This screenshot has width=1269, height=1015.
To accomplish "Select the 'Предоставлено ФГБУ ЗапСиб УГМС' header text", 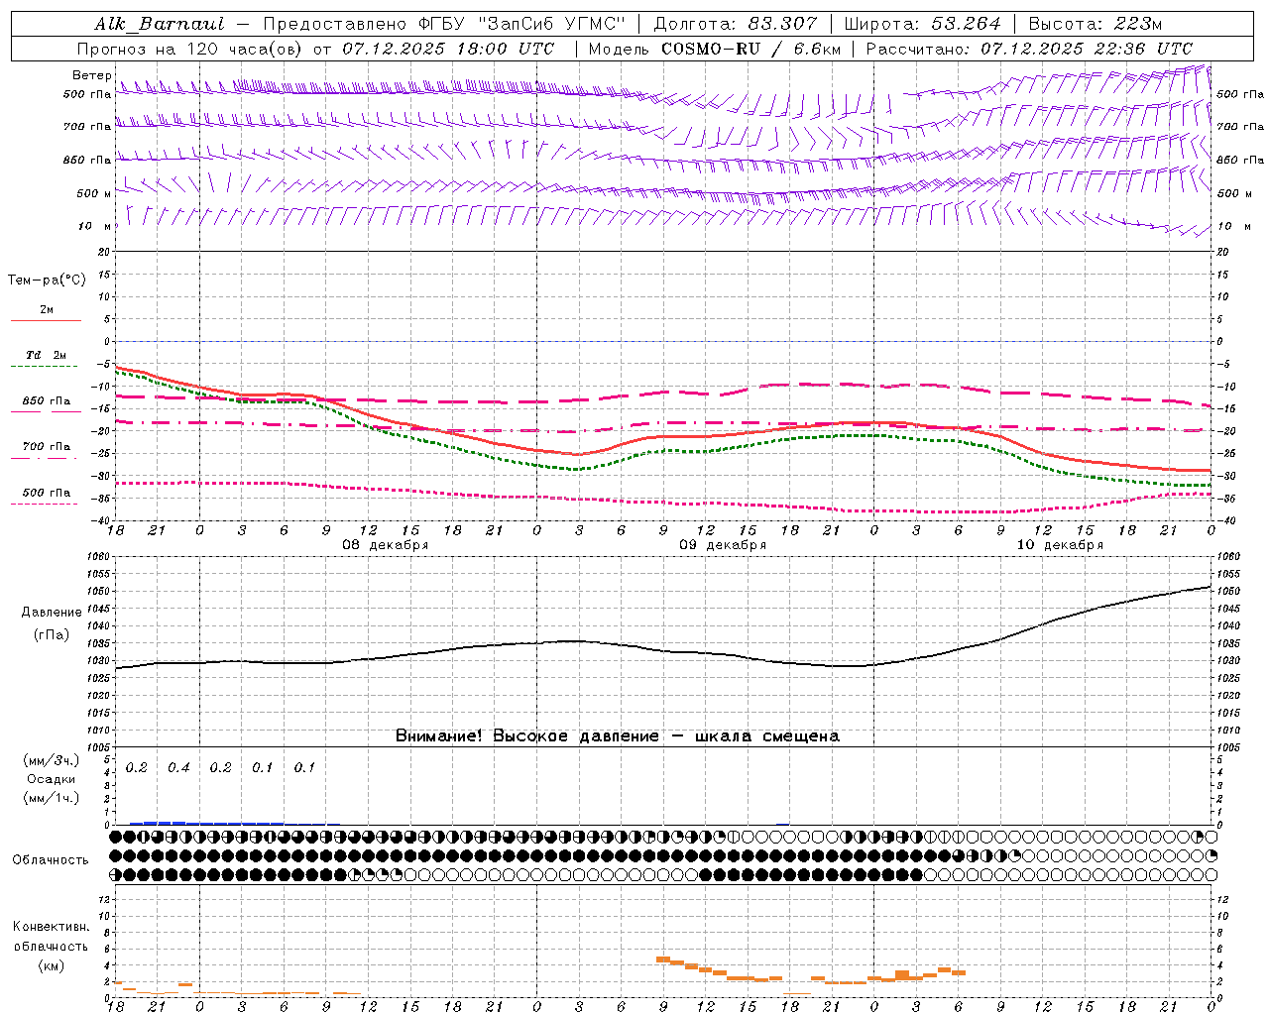I will [444, 24].
